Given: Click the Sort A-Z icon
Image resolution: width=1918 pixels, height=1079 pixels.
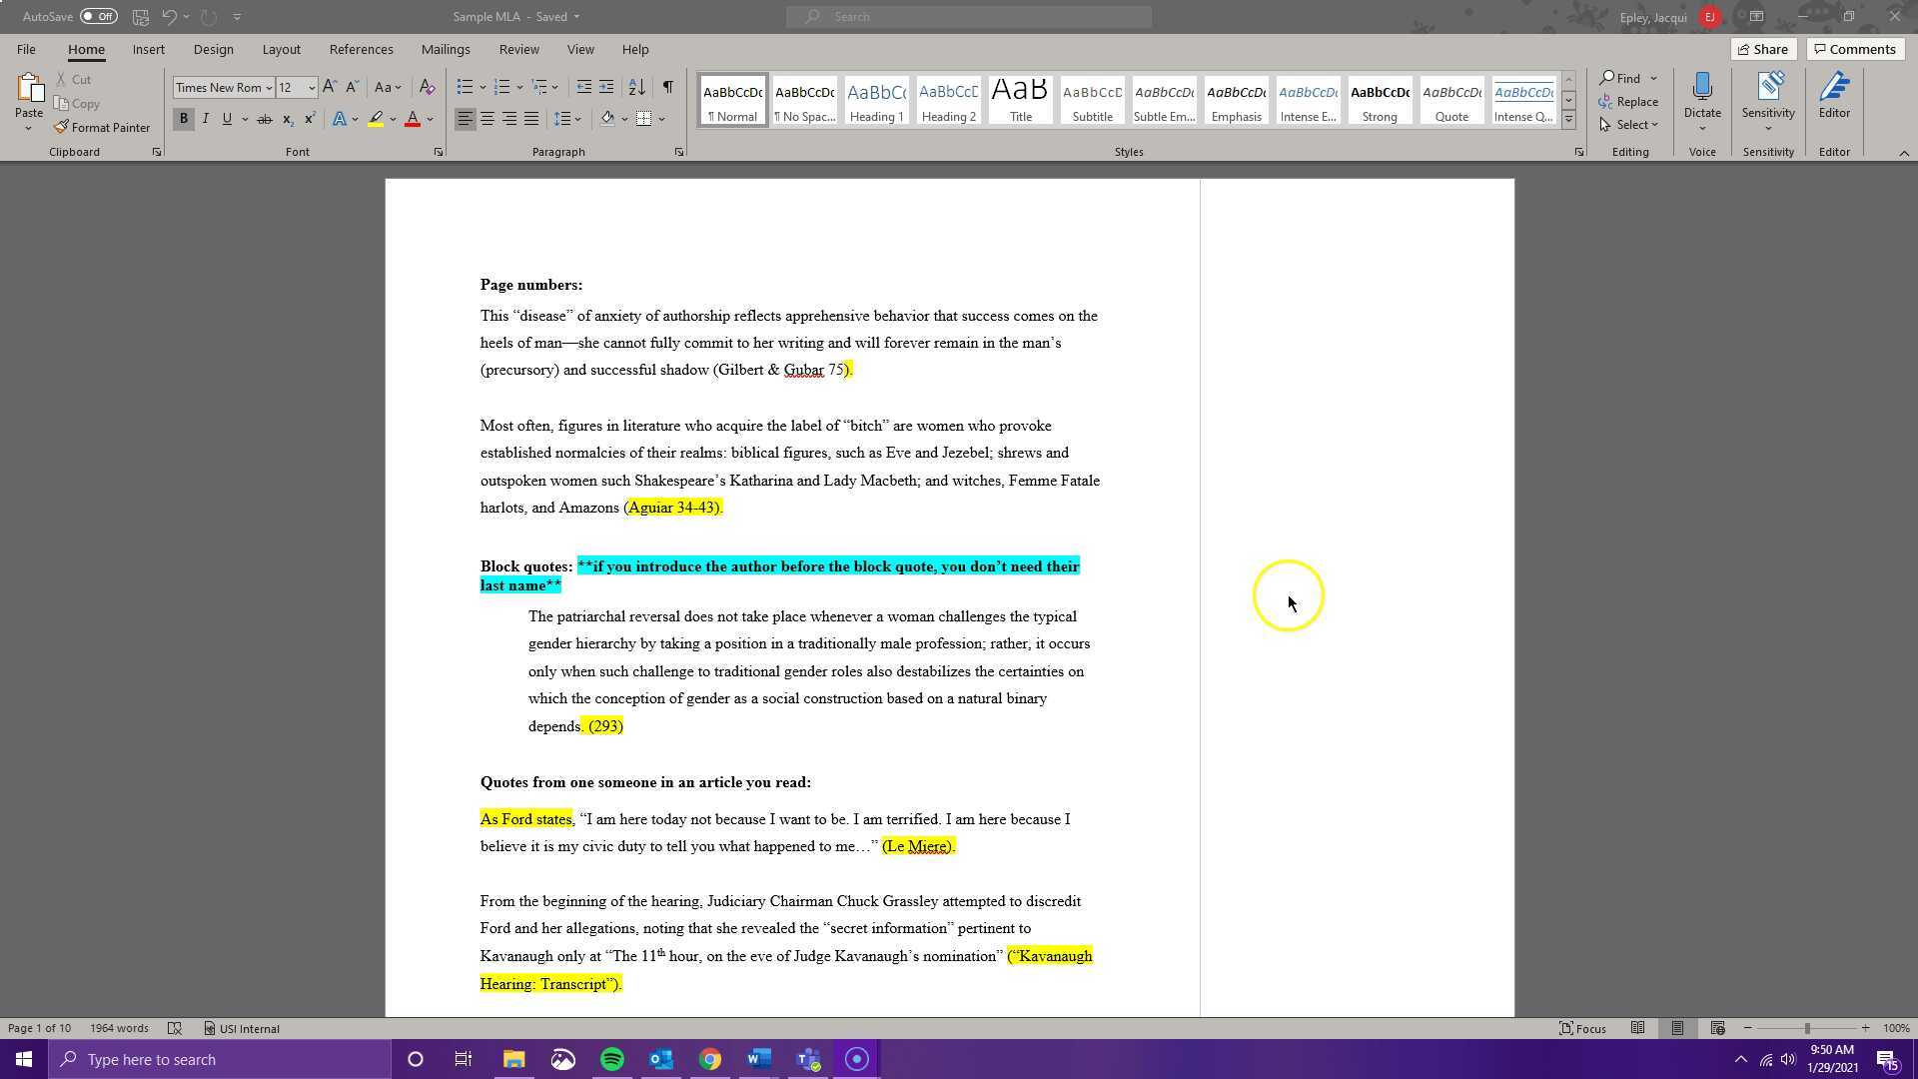Looking at the screenshot, I should [636, 87].
